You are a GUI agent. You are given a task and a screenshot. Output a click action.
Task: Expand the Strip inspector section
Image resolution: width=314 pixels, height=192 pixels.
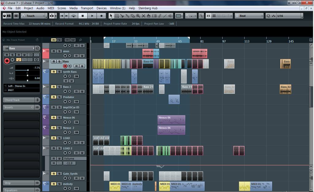21,183
